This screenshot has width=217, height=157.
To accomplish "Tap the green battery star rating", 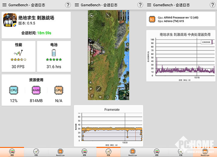I will [54, 60].
